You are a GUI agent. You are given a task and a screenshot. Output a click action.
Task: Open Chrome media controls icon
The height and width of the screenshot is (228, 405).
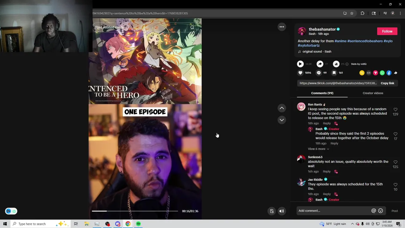click(385, 13)
